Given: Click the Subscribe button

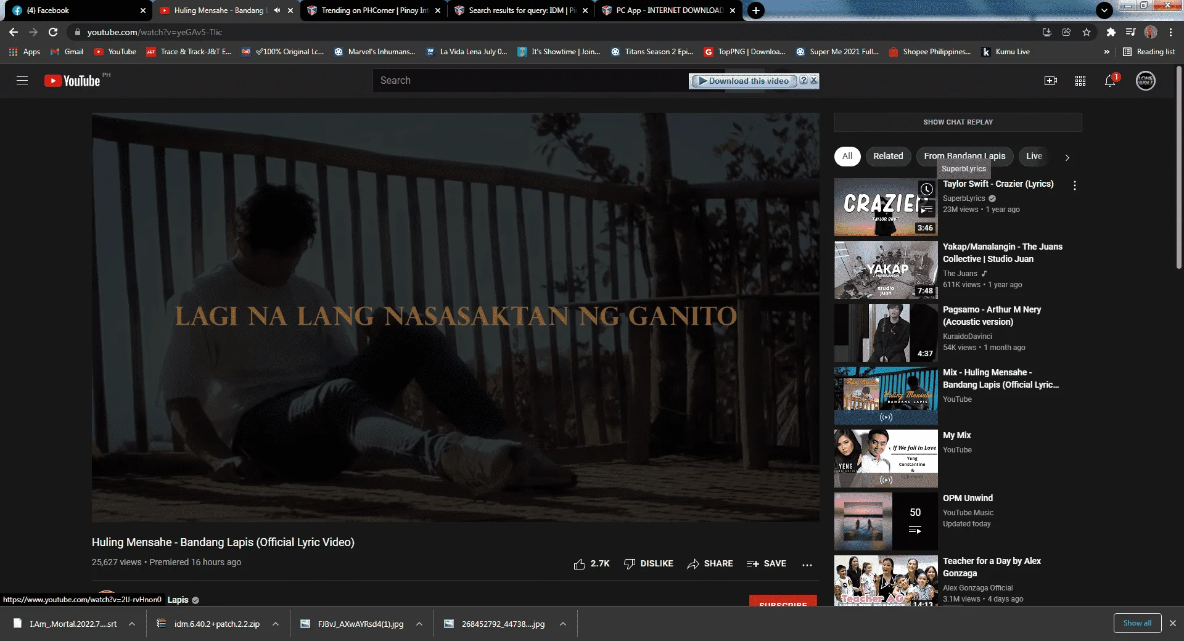Looking at the screenshot, I should 783,600.
